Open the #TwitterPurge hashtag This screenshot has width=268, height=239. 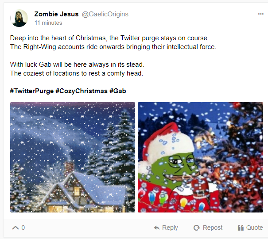[x=31, y=91]
